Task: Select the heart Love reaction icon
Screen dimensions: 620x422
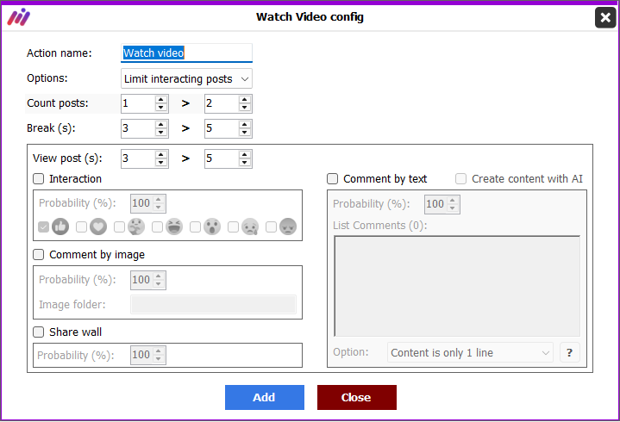Action: (x=98, y=227)
